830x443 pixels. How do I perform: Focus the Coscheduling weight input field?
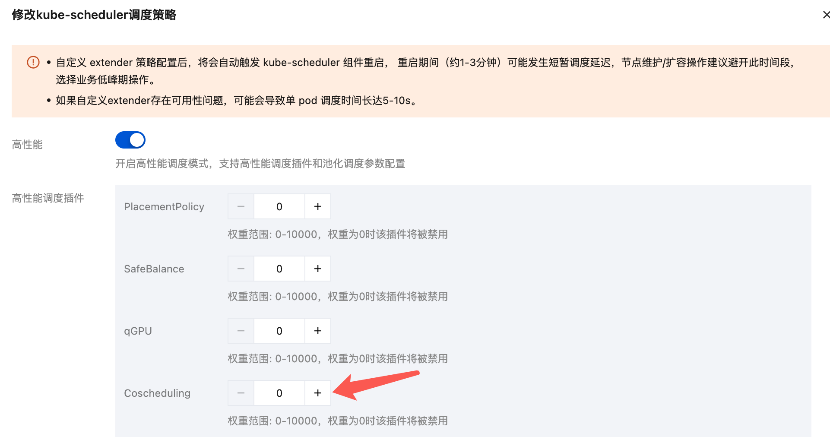click(279, 393)
